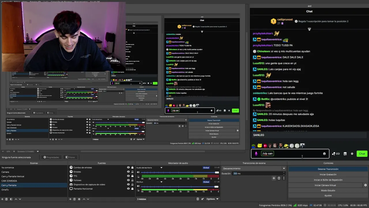Toggle lock on TTS source

point(132,176)
